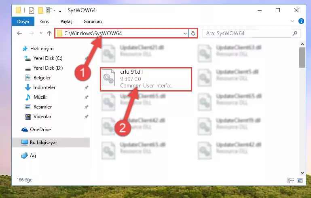Select Hızlı erişim in the navigation pane
This screenshot has height=198, width=311.
pos(42,49)
